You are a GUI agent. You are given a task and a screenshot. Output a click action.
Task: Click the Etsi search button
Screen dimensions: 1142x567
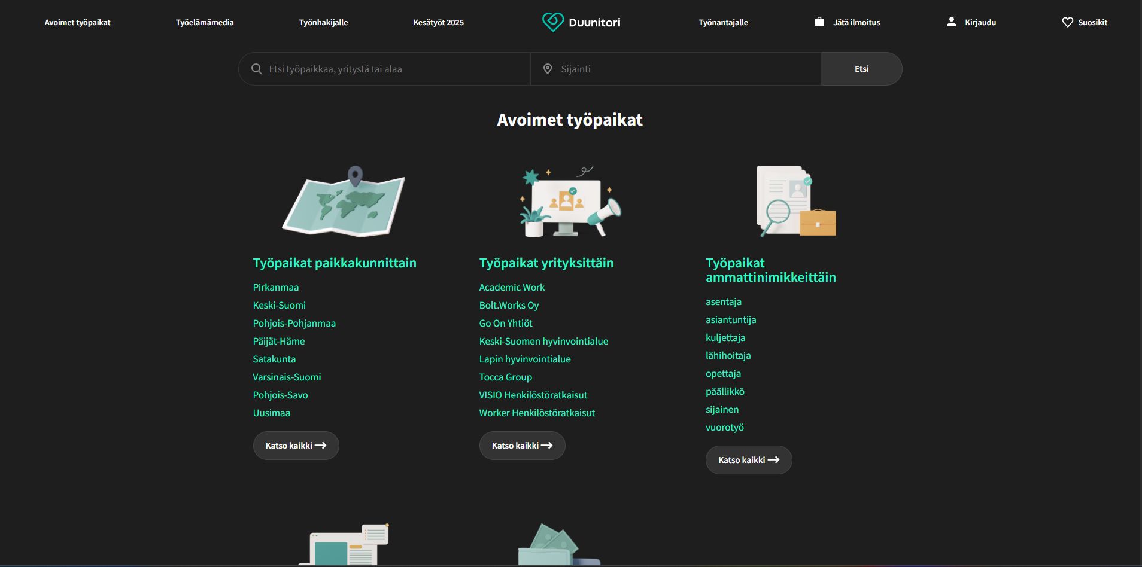(861, 69)
